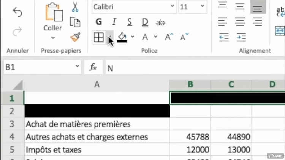Increase indent of the cell content
This screenshot has height=160, width=285.
click(241, 37)
